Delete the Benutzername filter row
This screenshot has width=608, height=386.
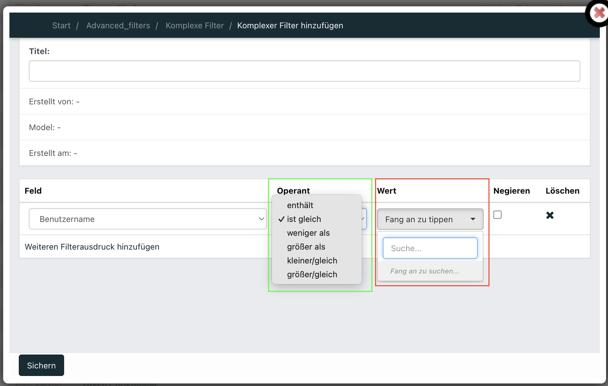pos(549,215)
